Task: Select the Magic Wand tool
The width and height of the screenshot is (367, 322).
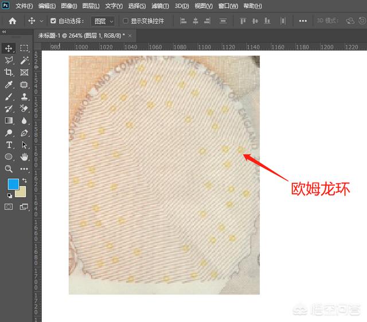Action: click(24, 60)
